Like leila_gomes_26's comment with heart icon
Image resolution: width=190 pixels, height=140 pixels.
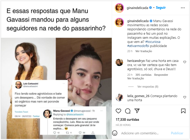(x=185, y=97)
